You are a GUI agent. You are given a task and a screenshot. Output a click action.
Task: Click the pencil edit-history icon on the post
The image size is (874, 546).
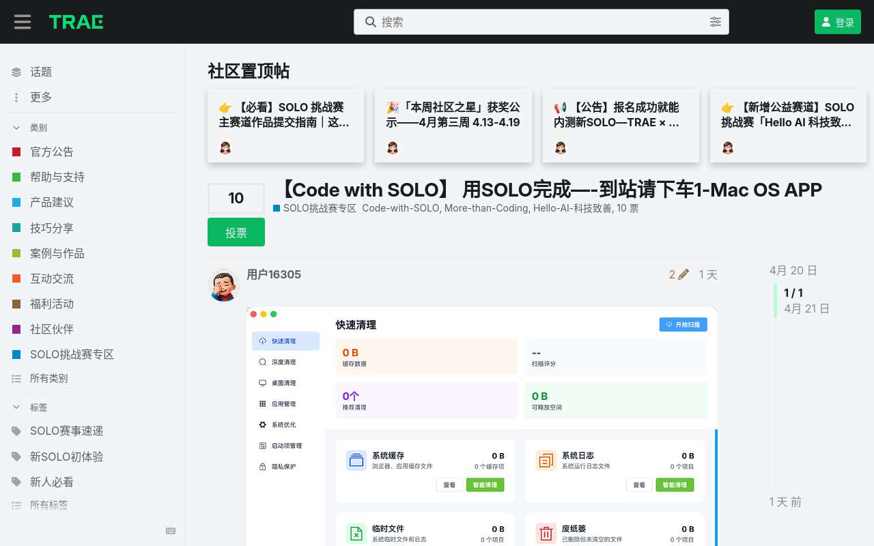[x=682, y=274]
